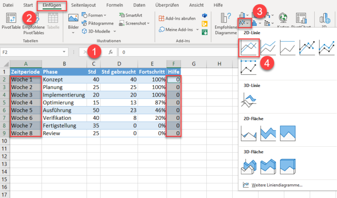Choose the plain 2D Linie chart type
The image size is (337, 198).
(249, 47)
